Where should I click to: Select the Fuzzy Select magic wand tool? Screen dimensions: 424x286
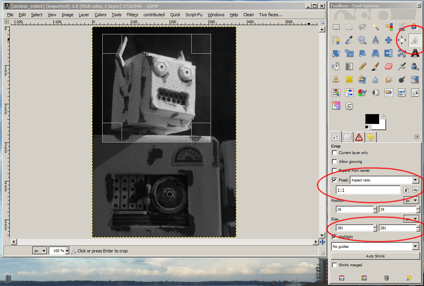pos(376,27)
